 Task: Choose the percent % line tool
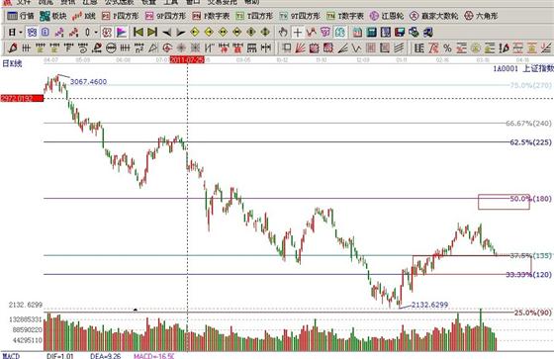pyautogui.click(x=447, y=47)
